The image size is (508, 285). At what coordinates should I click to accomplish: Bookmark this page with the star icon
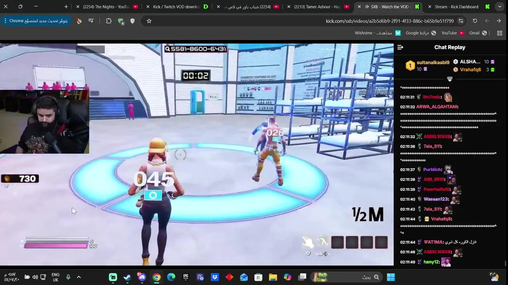149,21
